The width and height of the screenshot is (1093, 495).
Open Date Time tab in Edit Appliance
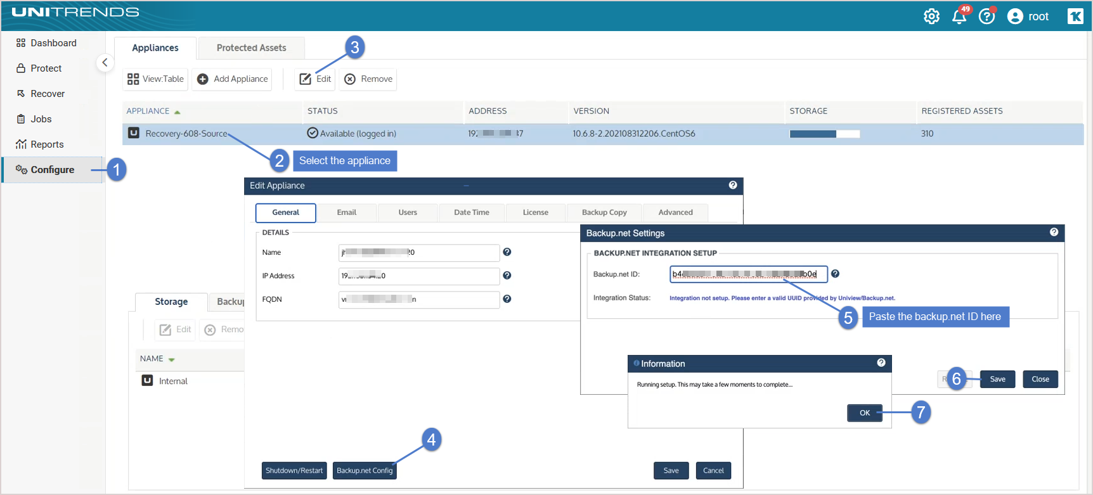coord(472,213)
